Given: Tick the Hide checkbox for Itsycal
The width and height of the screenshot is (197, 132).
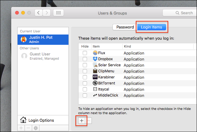Looking at the screenshot, I should (85, 89).
